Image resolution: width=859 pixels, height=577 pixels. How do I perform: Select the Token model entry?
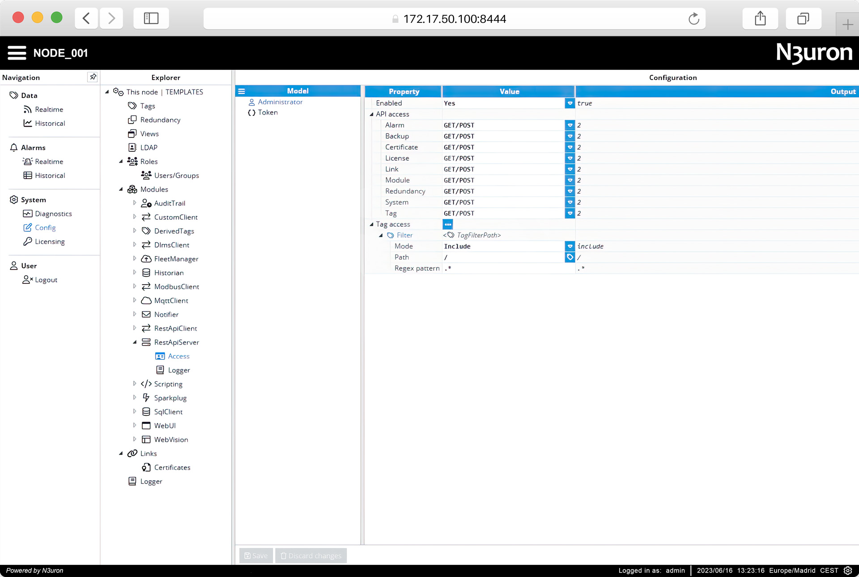coord(268,113)
